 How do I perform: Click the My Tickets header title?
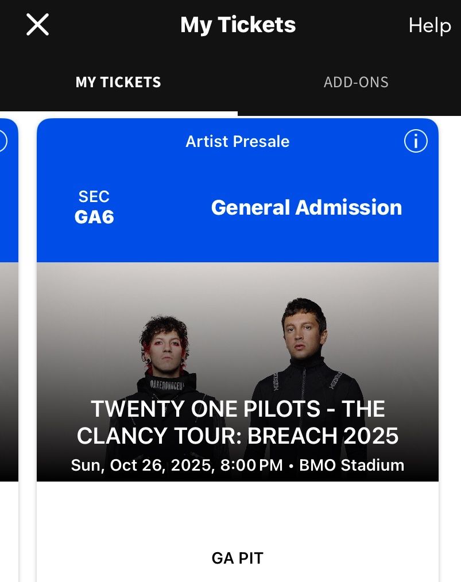[x=238, y=25]
